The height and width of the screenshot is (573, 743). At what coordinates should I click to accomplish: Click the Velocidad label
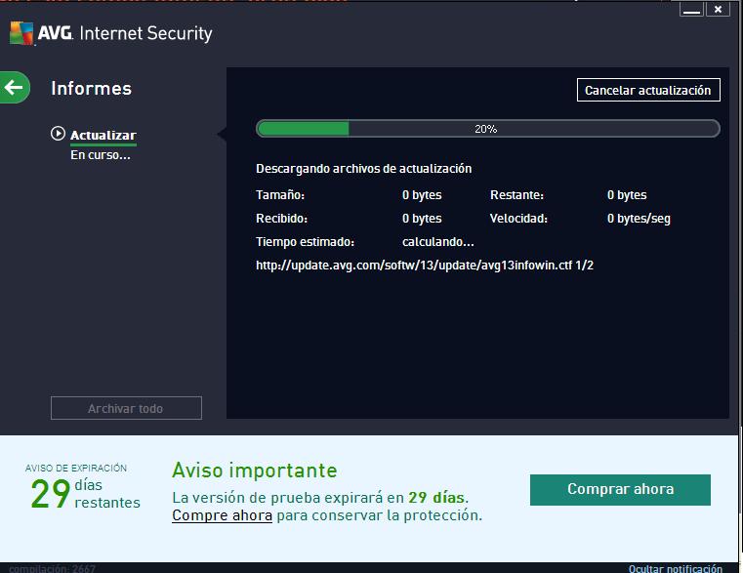[x=518, y=219]
